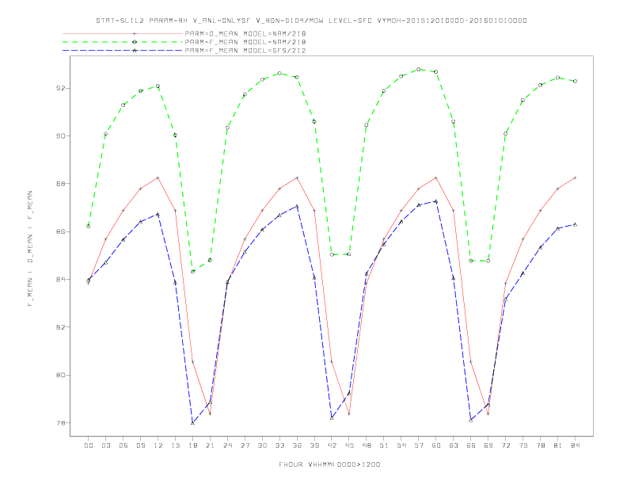This screenshot has width=627, height=485.
Task: Click x-axis tick label 42
Action: point(332,445)
